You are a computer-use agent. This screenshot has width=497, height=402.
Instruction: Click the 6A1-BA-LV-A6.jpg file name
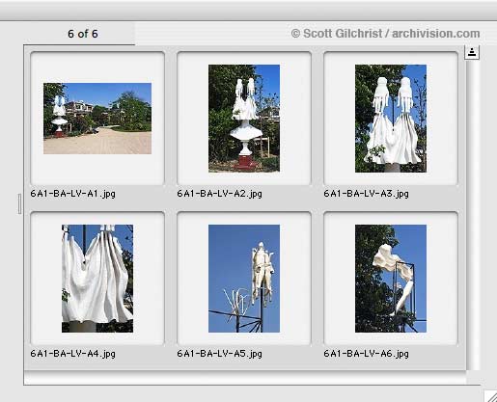click(367, 354)
